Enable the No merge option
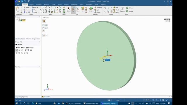 (x=30, y=48)
